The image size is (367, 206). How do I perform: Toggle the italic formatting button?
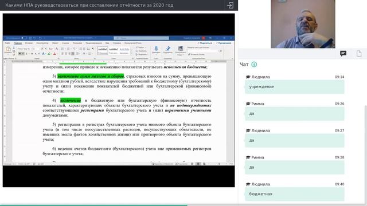(23, 53)
